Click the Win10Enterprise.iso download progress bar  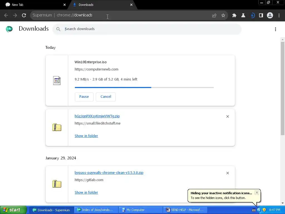pyautogui.click(x=144, y=87)
